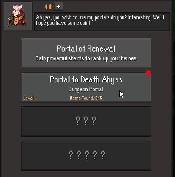Click the orange coin currency icon

coord(50,7)
